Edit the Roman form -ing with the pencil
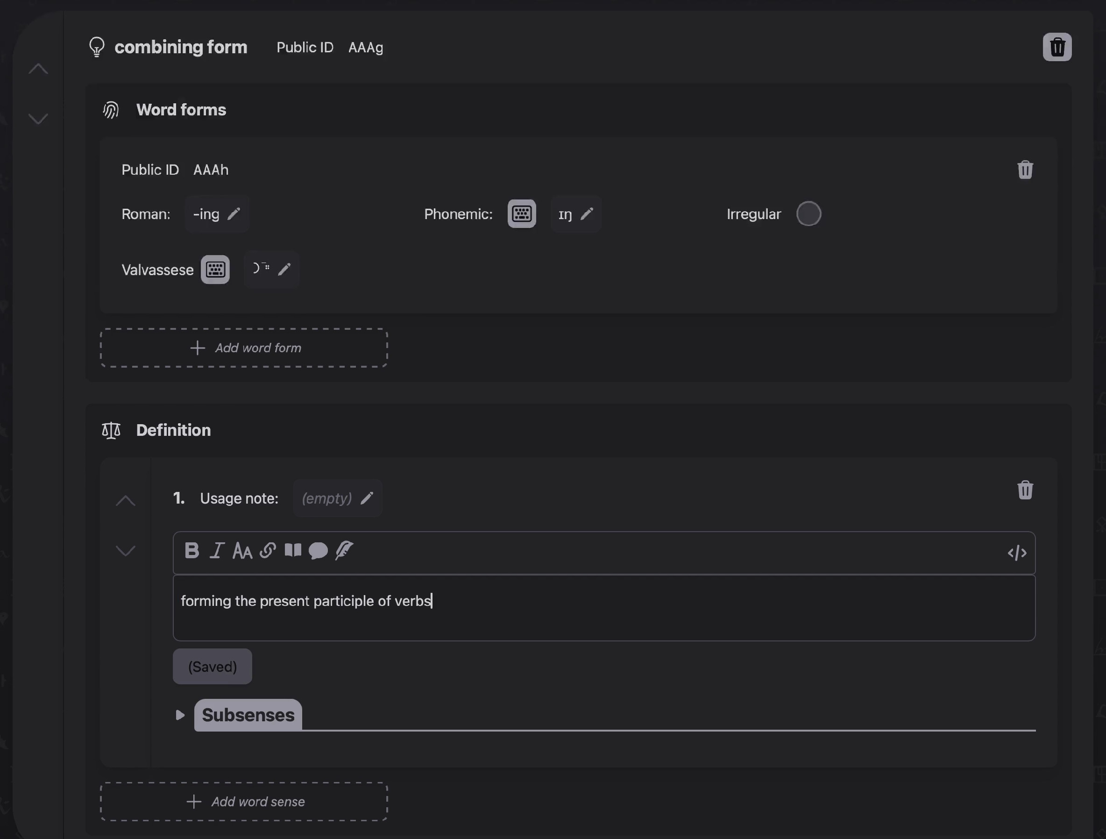Viewport: 1106px width, 839px height. [235, 213]
